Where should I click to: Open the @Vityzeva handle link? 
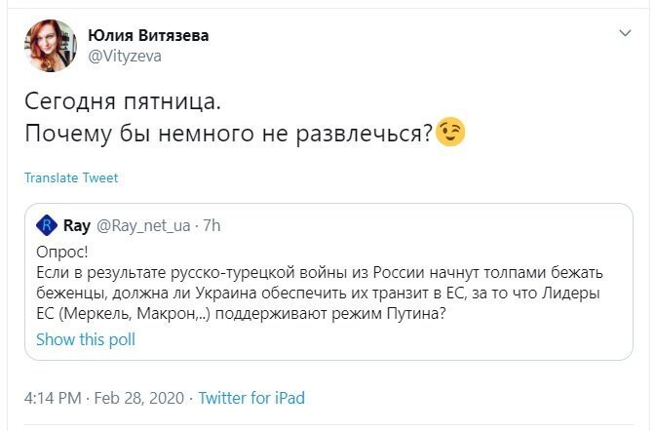click(x=125, y=56)
